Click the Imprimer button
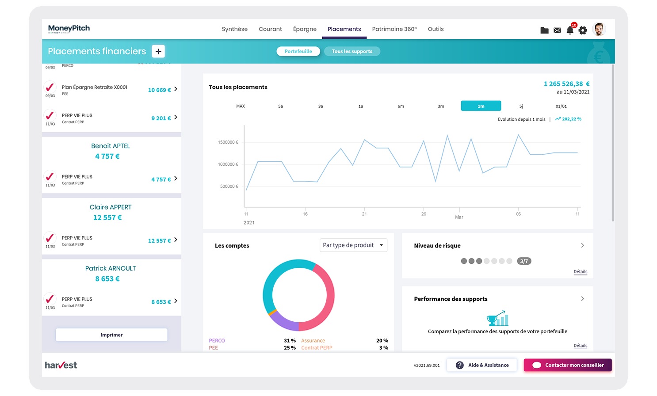 point(111,335)
